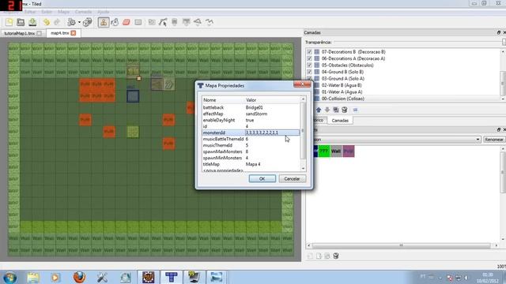Open the Ajuda menu
Image resolution: width=506 pixels, height=284 pixels.
[104, 12]
